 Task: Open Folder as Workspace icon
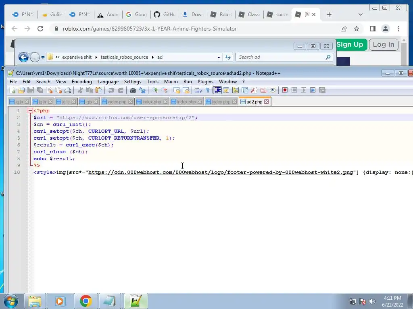[x=263, y=91]
